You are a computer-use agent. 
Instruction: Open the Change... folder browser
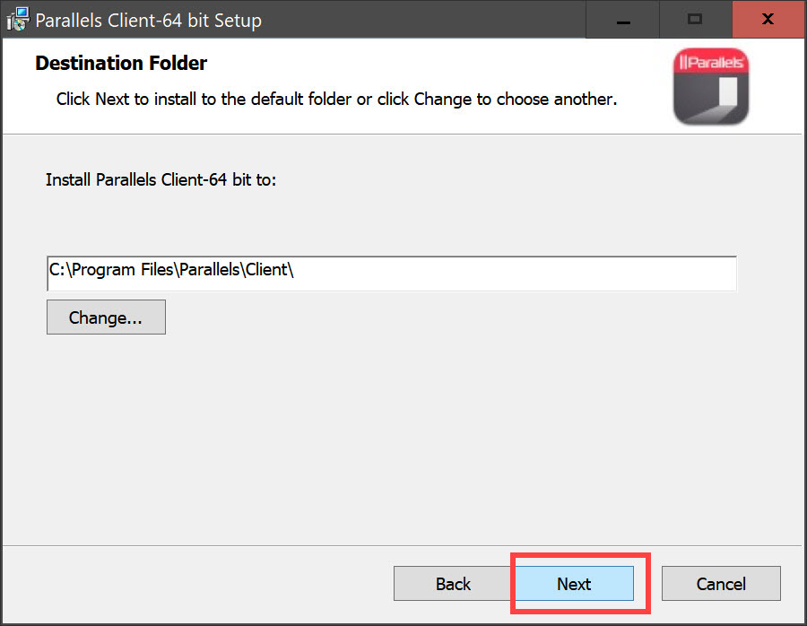pos(106,317)
